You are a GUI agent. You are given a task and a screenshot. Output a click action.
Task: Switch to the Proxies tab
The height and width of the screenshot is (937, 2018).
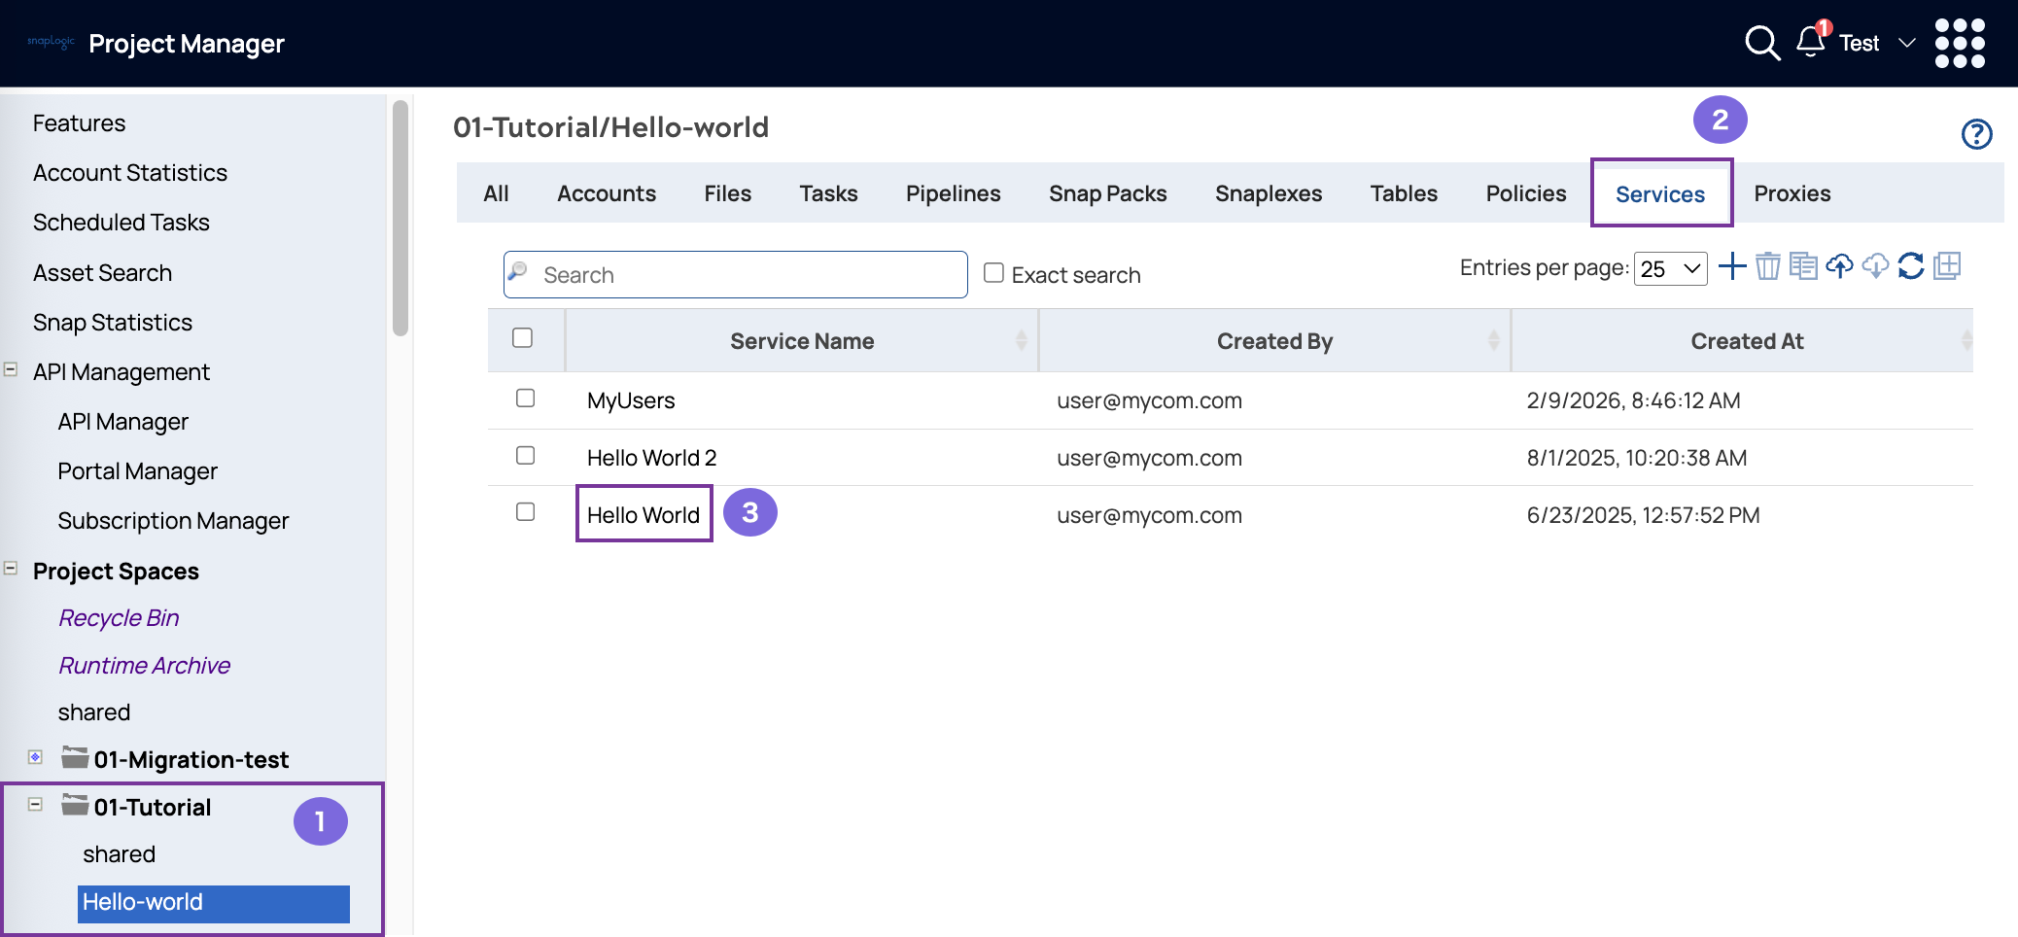(1792, 193)
